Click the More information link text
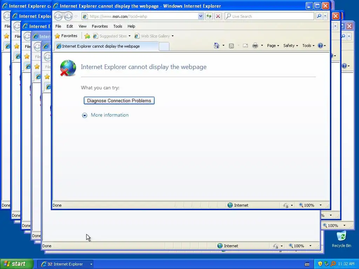The width and height of the screenshot is (359, 269). click(110, 115)
